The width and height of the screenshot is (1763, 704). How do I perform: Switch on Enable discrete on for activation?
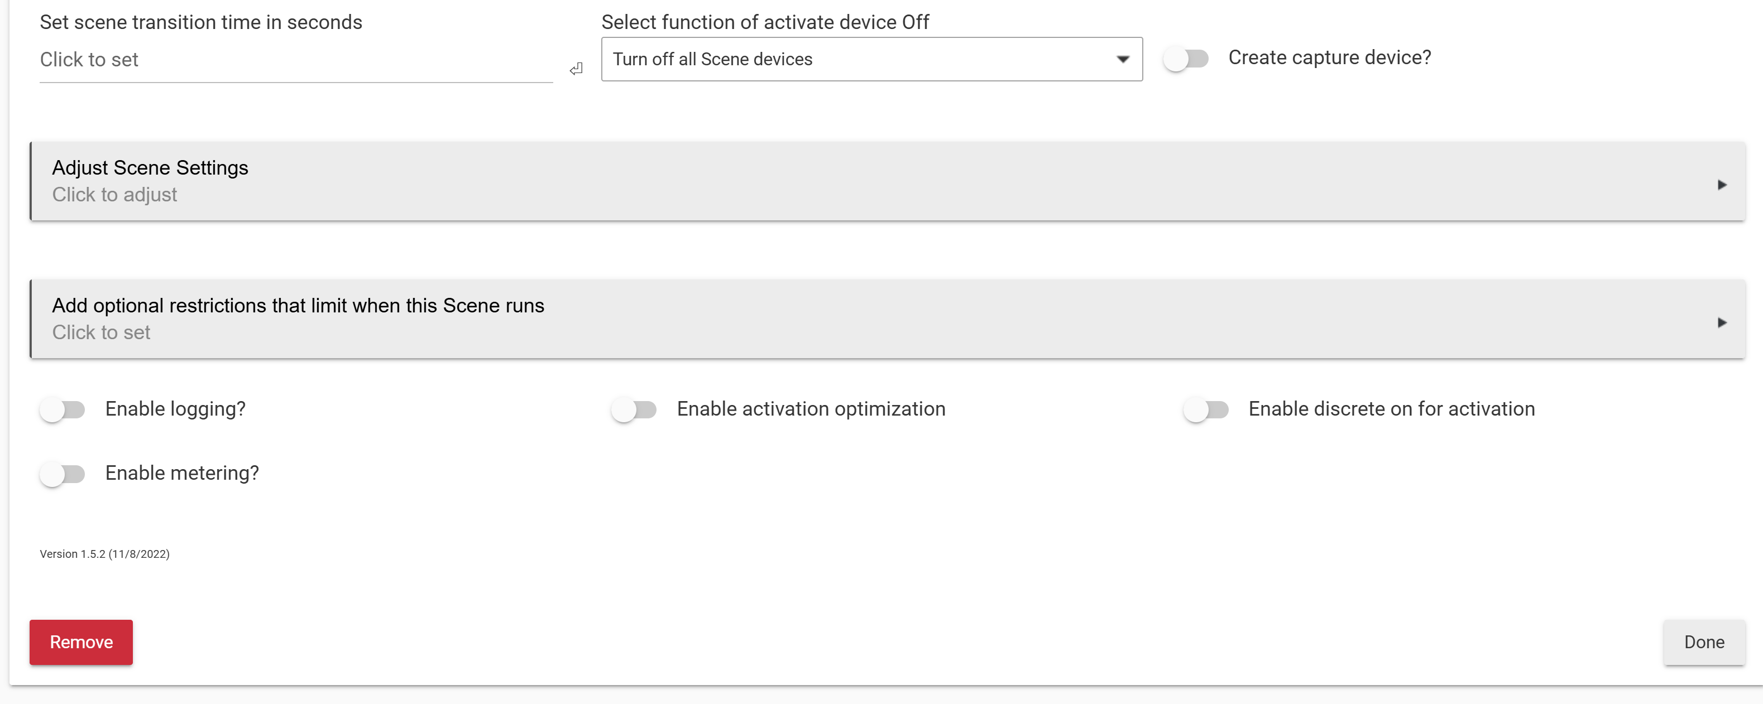click(x=1206, y=410)
